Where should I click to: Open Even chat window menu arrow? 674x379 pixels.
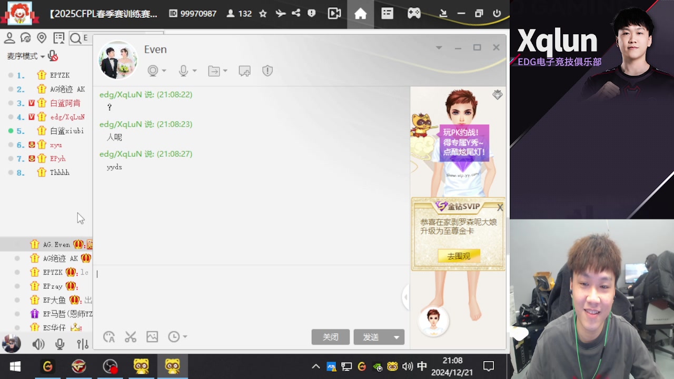(x=439, y=47)
